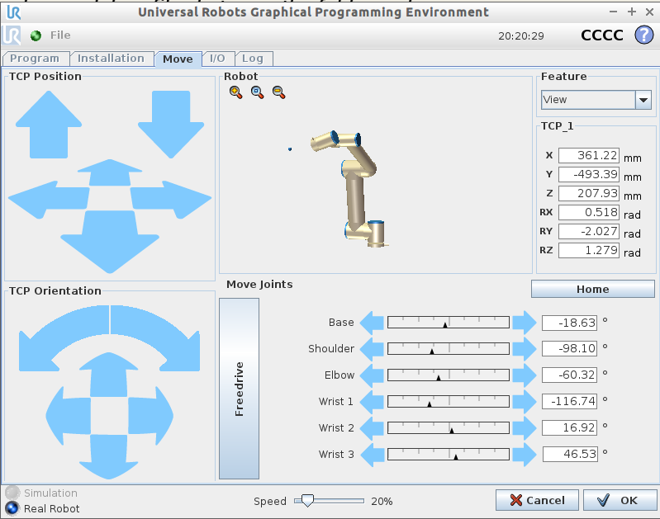
Task: Decrease Wrist 3 joint with left arrow
Action: coord(372,455)
